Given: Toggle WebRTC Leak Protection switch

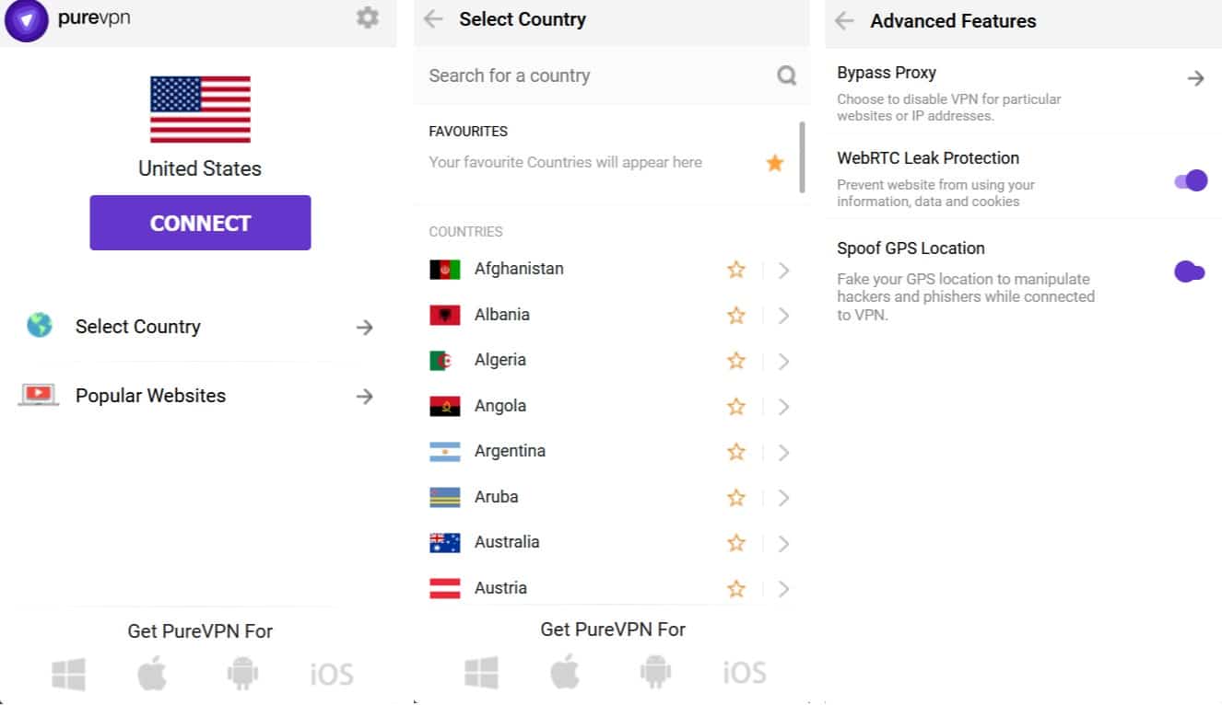Looking at the screenshot, I should [1191, 180].
